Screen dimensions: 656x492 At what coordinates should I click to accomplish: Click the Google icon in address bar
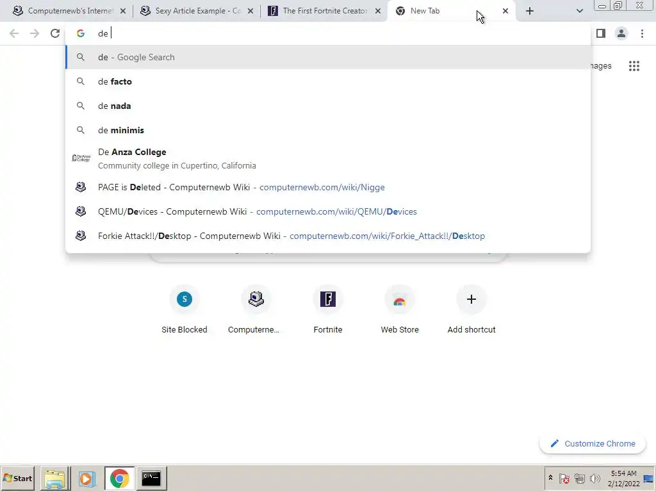[81, 33]
